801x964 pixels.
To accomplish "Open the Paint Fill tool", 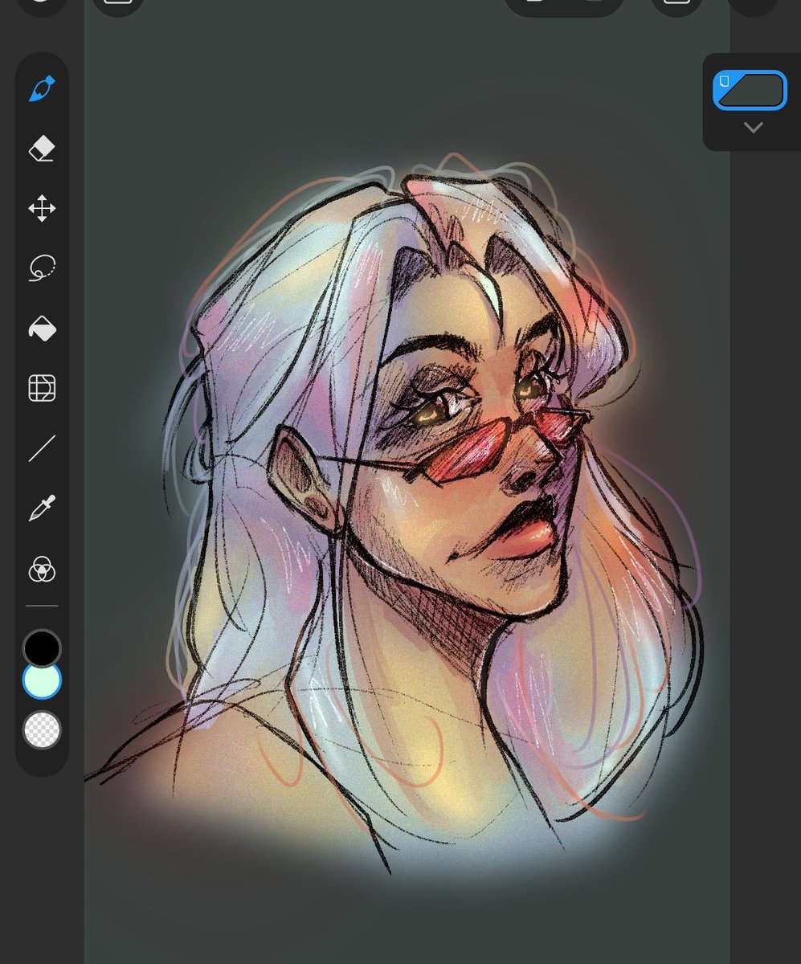I will (x=42, y=328).
